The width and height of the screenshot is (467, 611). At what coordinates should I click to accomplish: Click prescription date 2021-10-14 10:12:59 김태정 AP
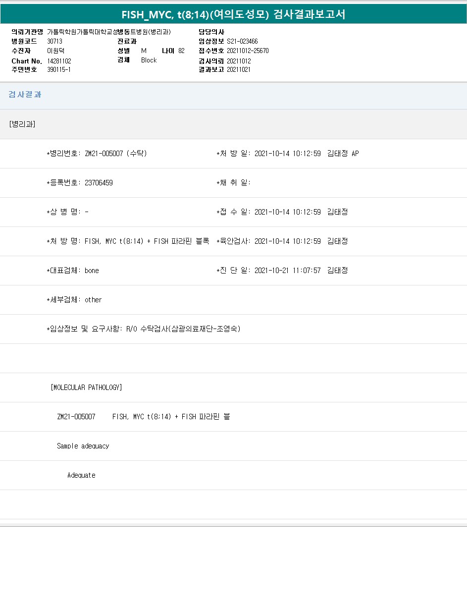(x=288, y=154)
